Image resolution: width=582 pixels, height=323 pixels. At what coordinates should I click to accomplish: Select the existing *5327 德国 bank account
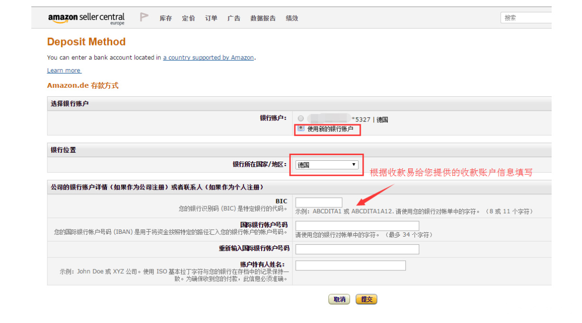click(x=300, y=119)
